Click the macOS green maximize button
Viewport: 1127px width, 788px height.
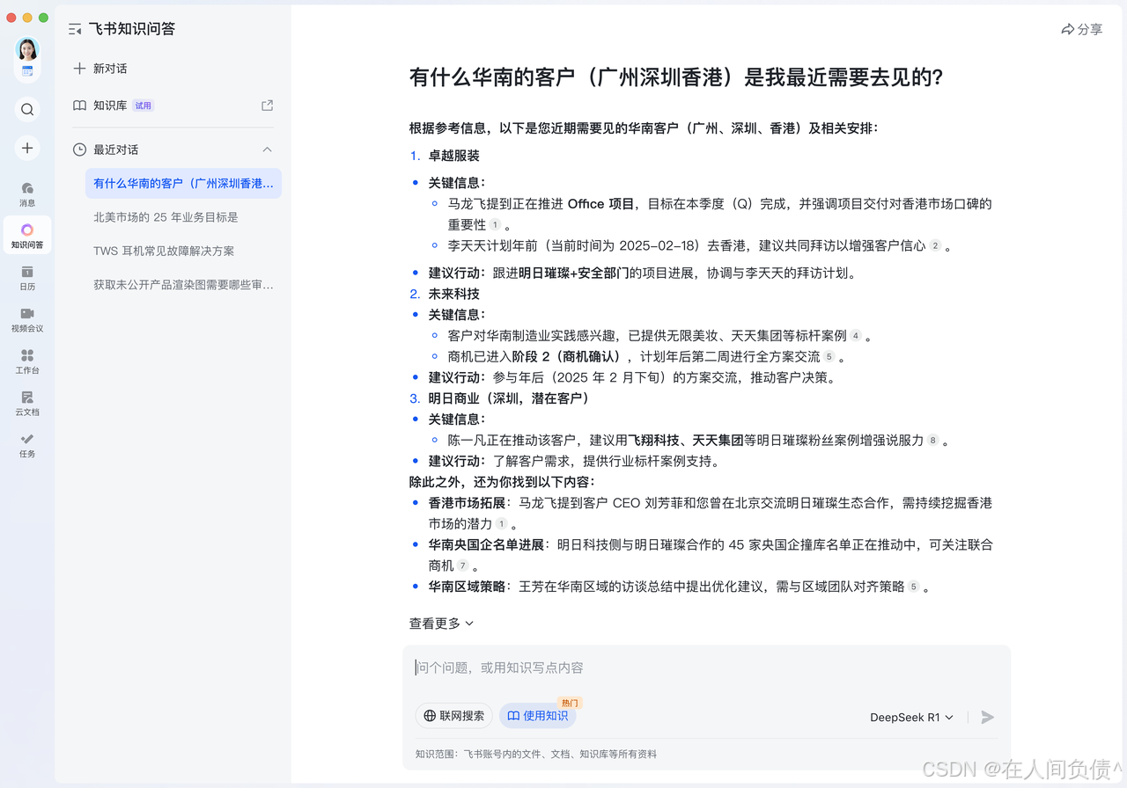click(45, 18)
